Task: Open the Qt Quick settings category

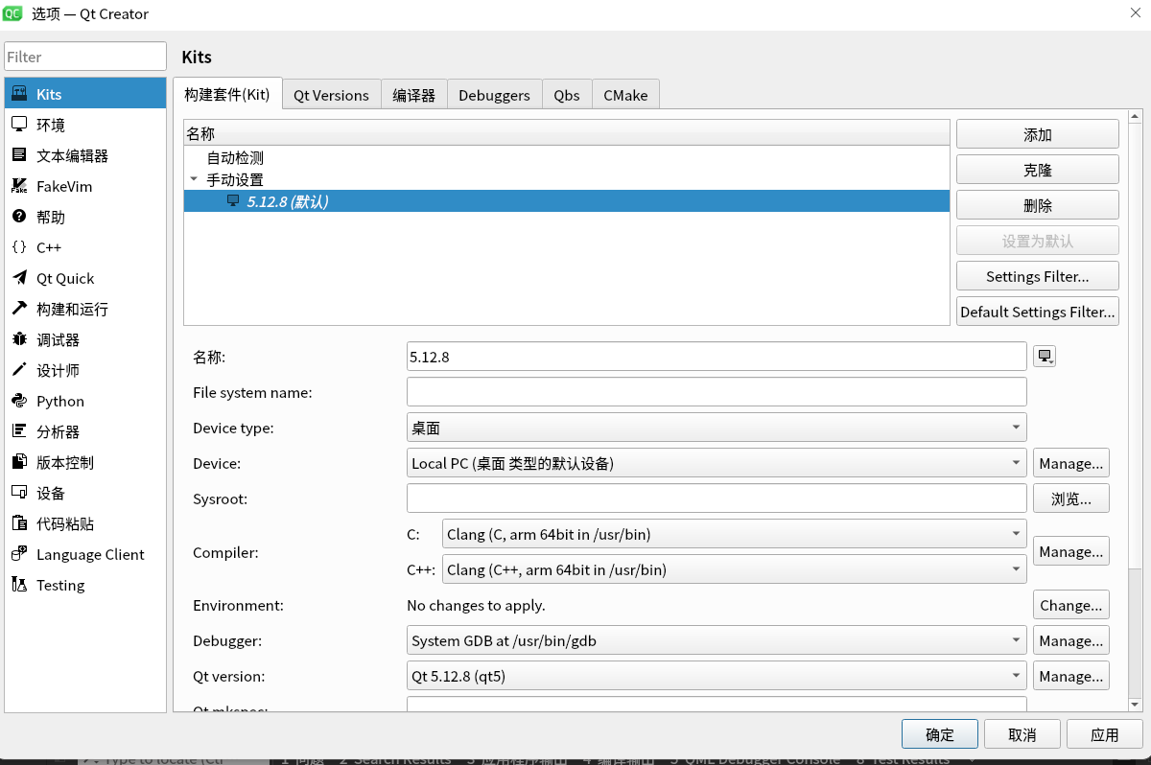Action: pyautogui.click(x=85, y=278)
